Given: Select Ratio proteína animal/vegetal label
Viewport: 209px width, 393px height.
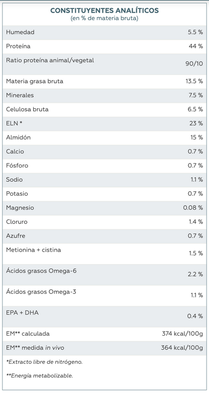Looking at the screenshot, I should [x=50, y=60].
